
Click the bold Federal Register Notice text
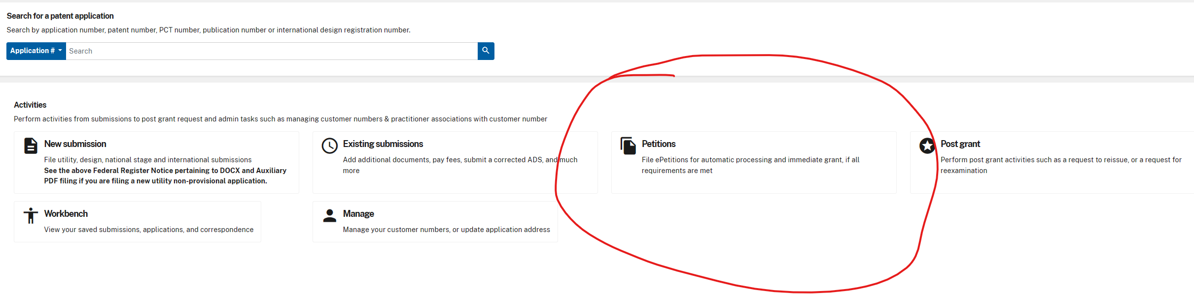(165, 176)
